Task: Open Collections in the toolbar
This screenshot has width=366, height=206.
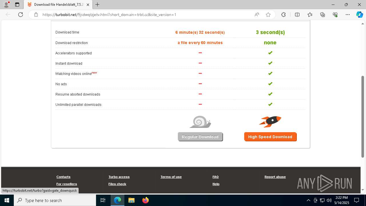Action: pyautogui.click(x=323, y=15)
